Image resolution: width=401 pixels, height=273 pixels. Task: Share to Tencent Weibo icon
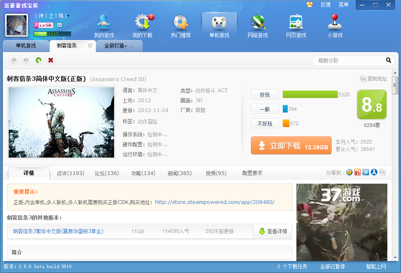366,172
